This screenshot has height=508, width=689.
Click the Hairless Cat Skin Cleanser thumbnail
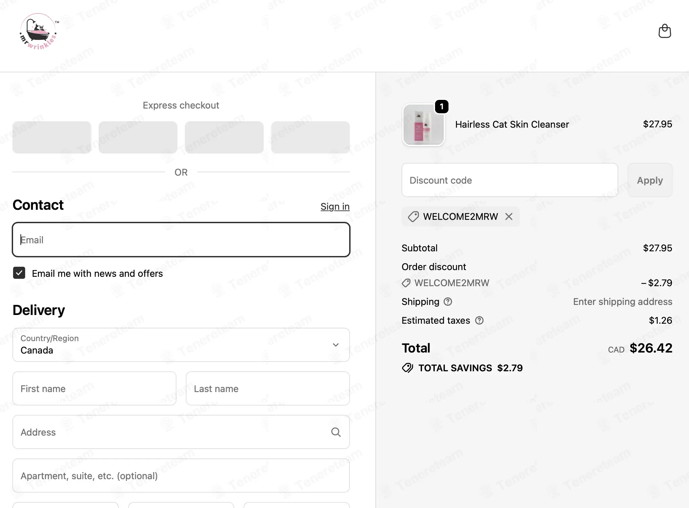(423, 125)
